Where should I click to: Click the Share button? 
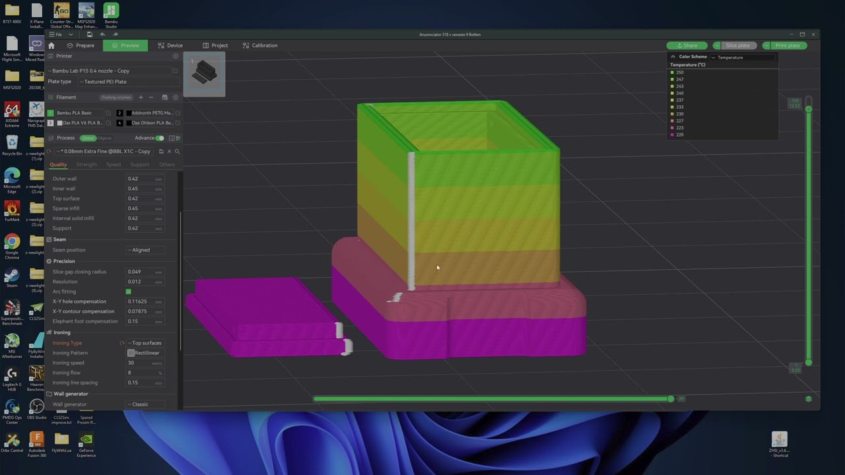687,46
